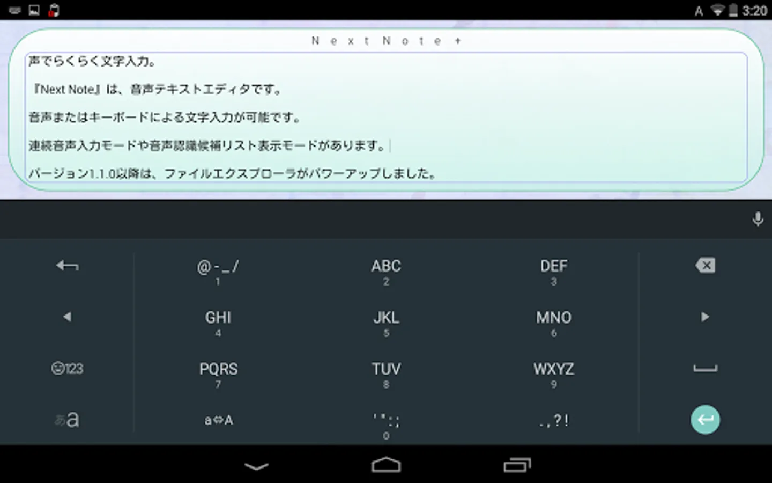Tap the Next Note + title
Viewport: 772px width, 483px height.
386,41
